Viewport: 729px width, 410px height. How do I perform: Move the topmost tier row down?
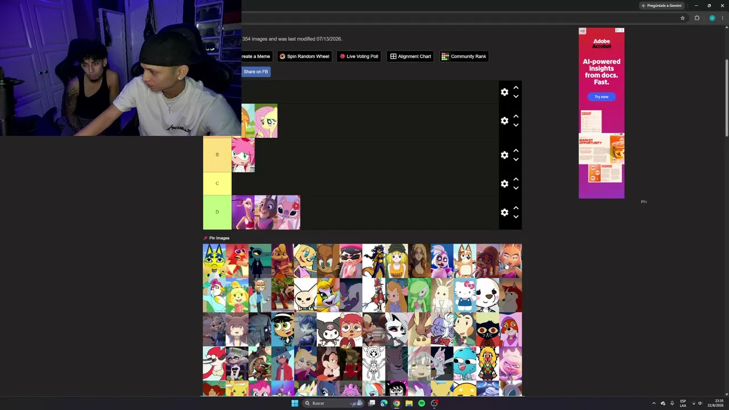point(516,97)
